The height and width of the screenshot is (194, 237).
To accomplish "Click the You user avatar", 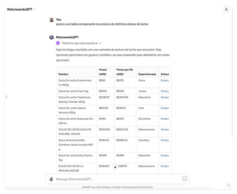I will [x=52, y=20].
